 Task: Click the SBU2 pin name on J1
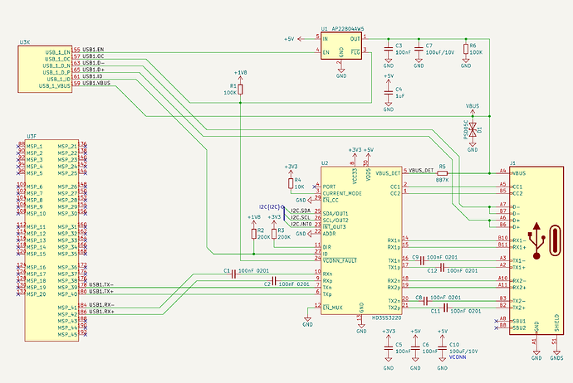point(519,328)
